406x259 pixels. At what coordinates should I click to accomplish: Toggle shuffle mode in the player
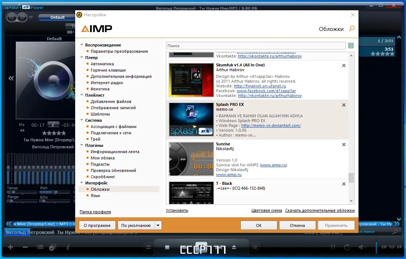[333, 247]
